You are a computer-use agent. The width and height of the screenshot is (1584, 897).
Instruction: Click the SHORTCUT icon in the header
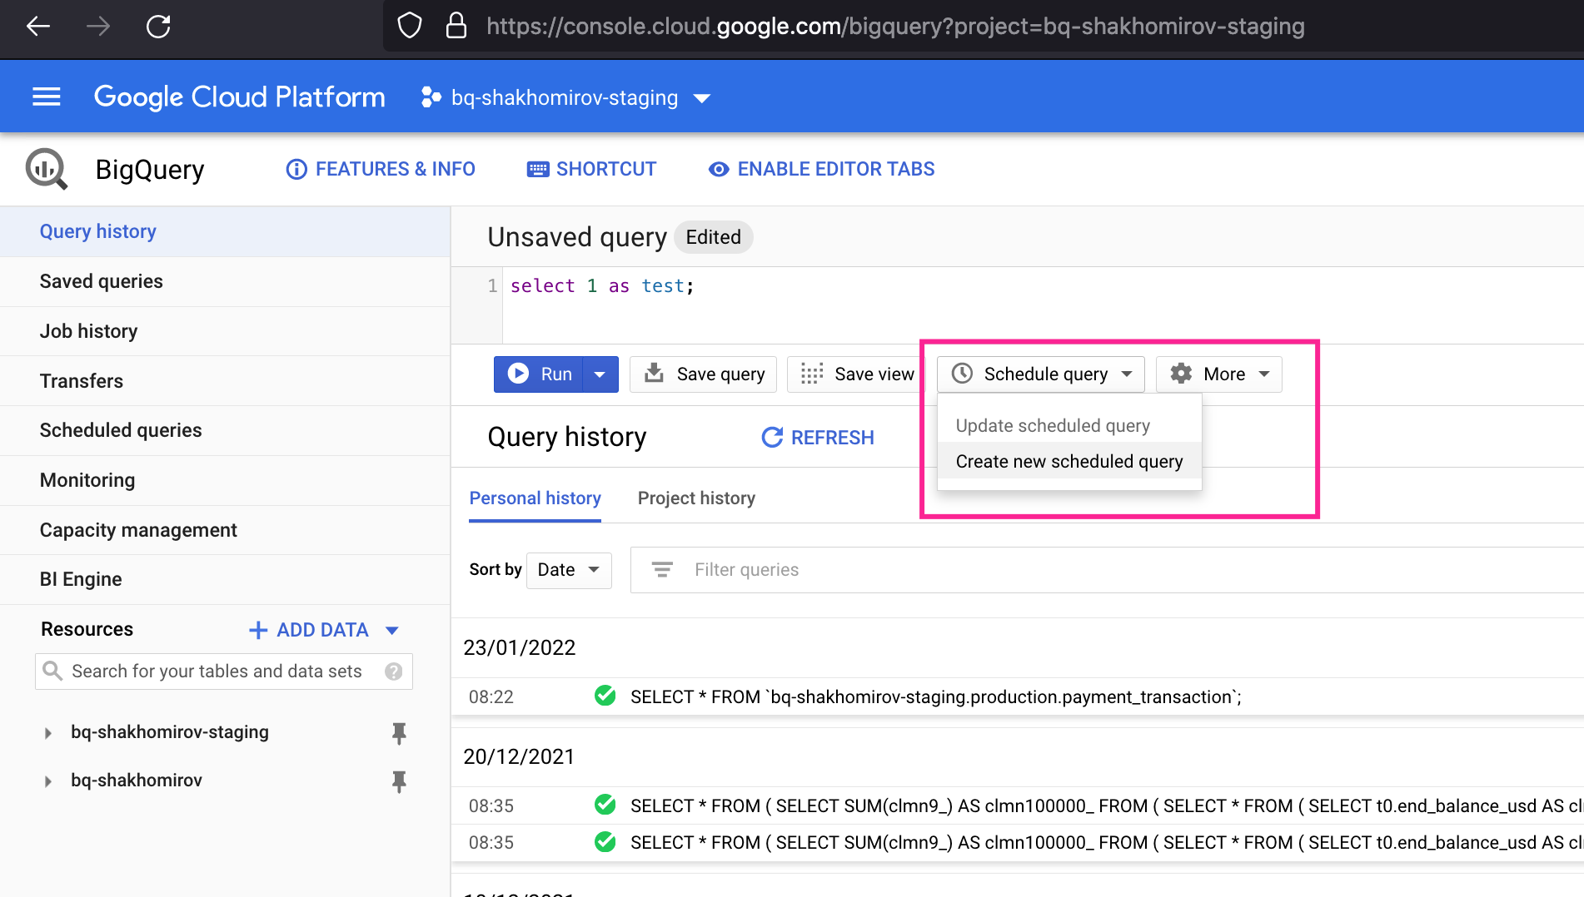coord(535,169)
